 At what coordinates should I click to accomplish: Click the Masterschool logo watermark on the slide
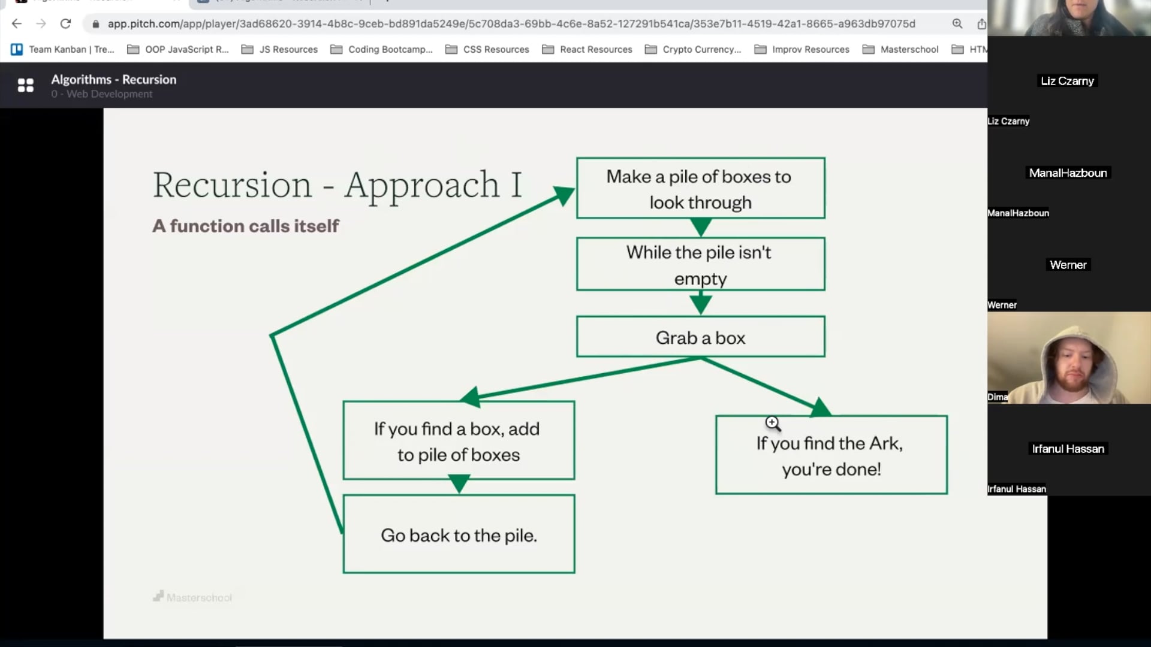click(x=192, y=597)
